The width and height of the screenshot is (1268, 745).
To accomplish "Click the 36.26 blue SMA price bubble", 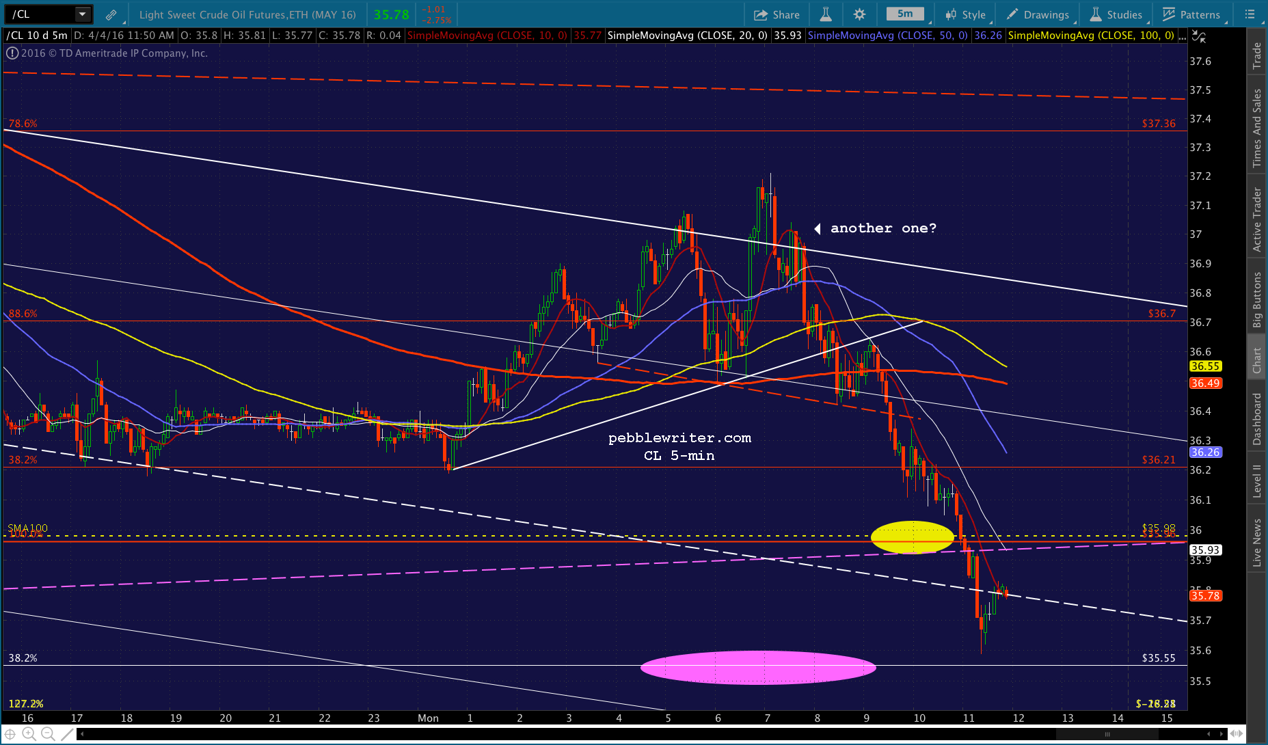I will click(1205, 452).
